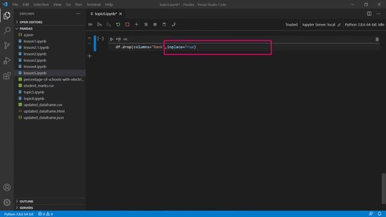Open updated_dataframe.html file
The image size is (386, 217).
tap(50, 111)
